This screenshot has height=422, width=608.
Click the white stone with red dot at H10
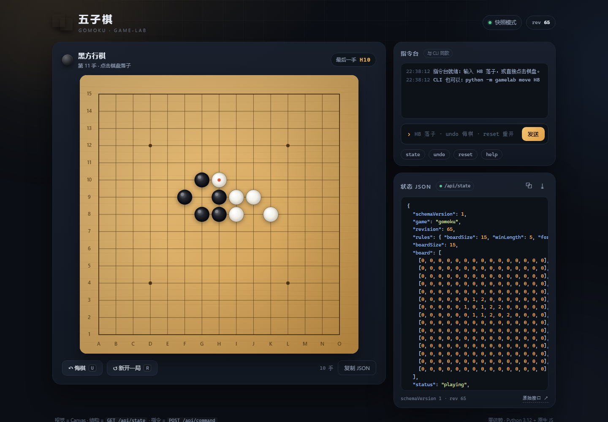pyautogui.click(x=219, y=180)
